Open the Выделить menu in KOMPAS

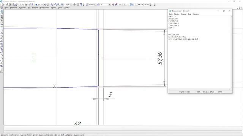point(22,8)
